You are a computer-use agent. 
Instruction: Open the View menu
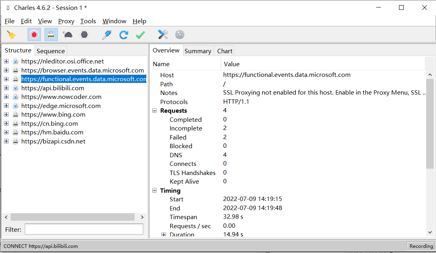45,21
